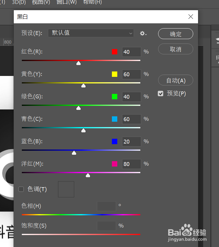Click the magenta 洋红(M) slider handle
Screen dimensions: 219x247
pos(88,175)
